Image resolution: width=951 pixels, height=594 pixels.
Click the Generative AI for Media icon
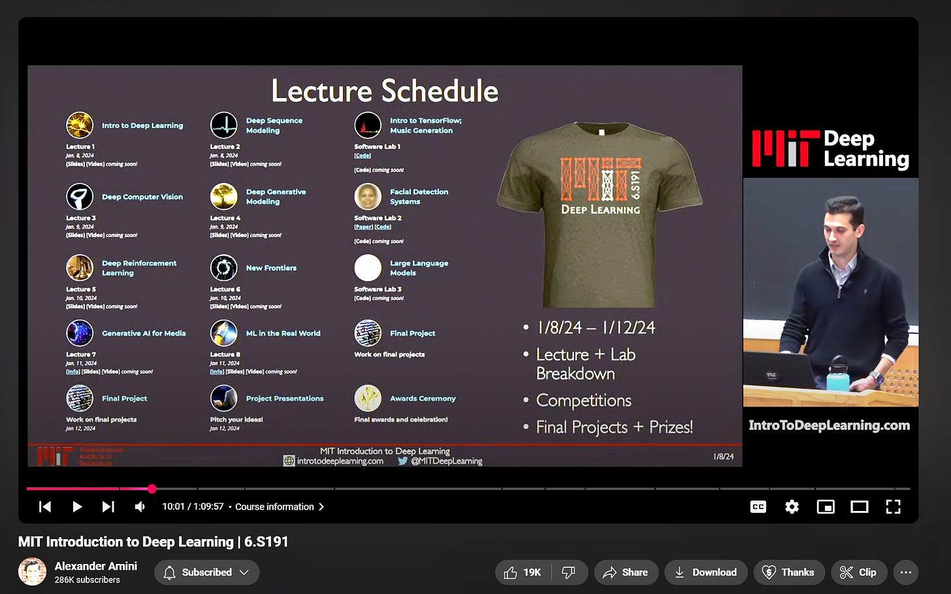[x=80, y=333]
